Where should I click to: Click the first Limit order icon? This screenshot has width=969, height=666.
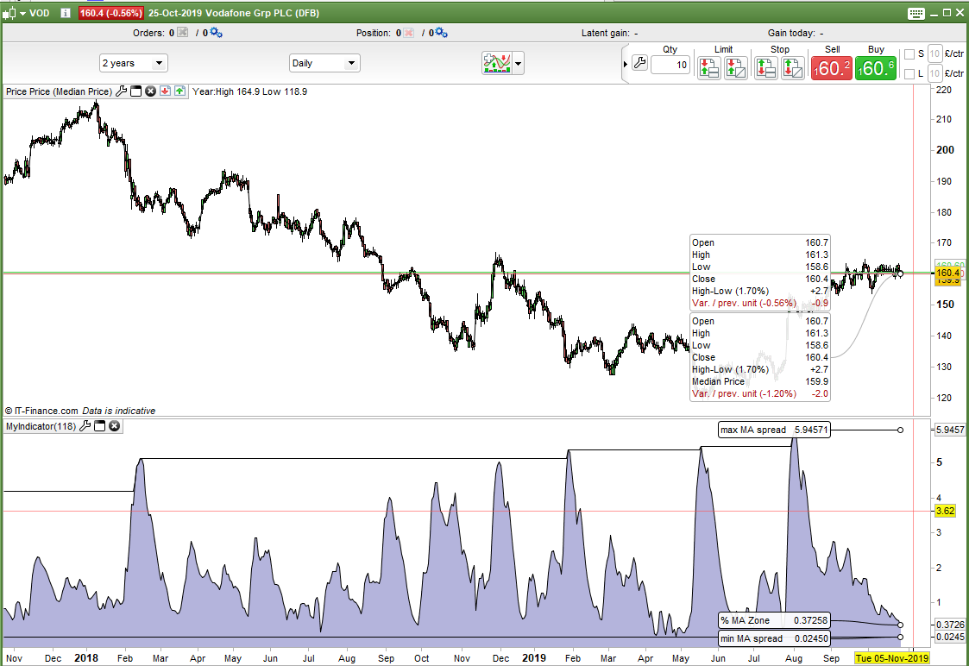(708, 67)
